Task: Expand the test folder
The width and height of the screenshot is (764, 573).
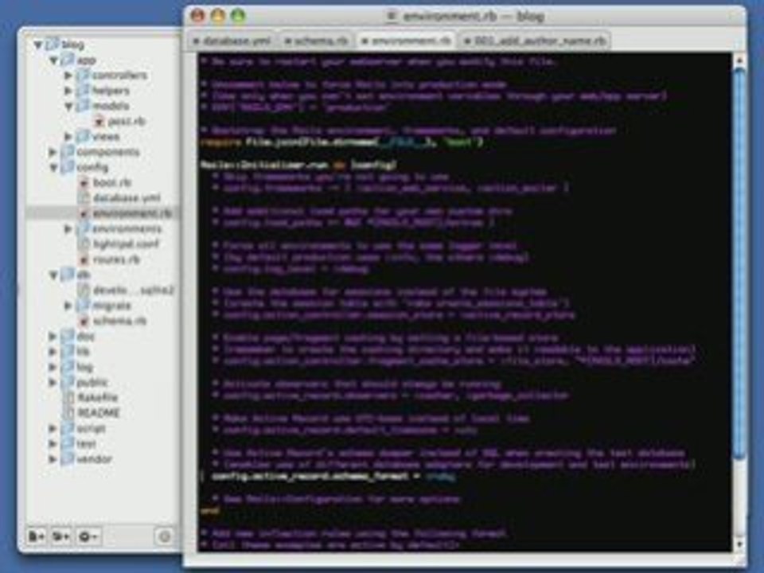Action: click(53, 444)
